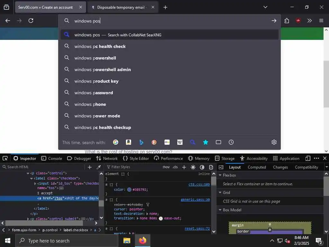Image resolution: width=329 pixels, height=247 pixels.
Task: Click the Filter Styles input field
Action: tap(133, 167)
